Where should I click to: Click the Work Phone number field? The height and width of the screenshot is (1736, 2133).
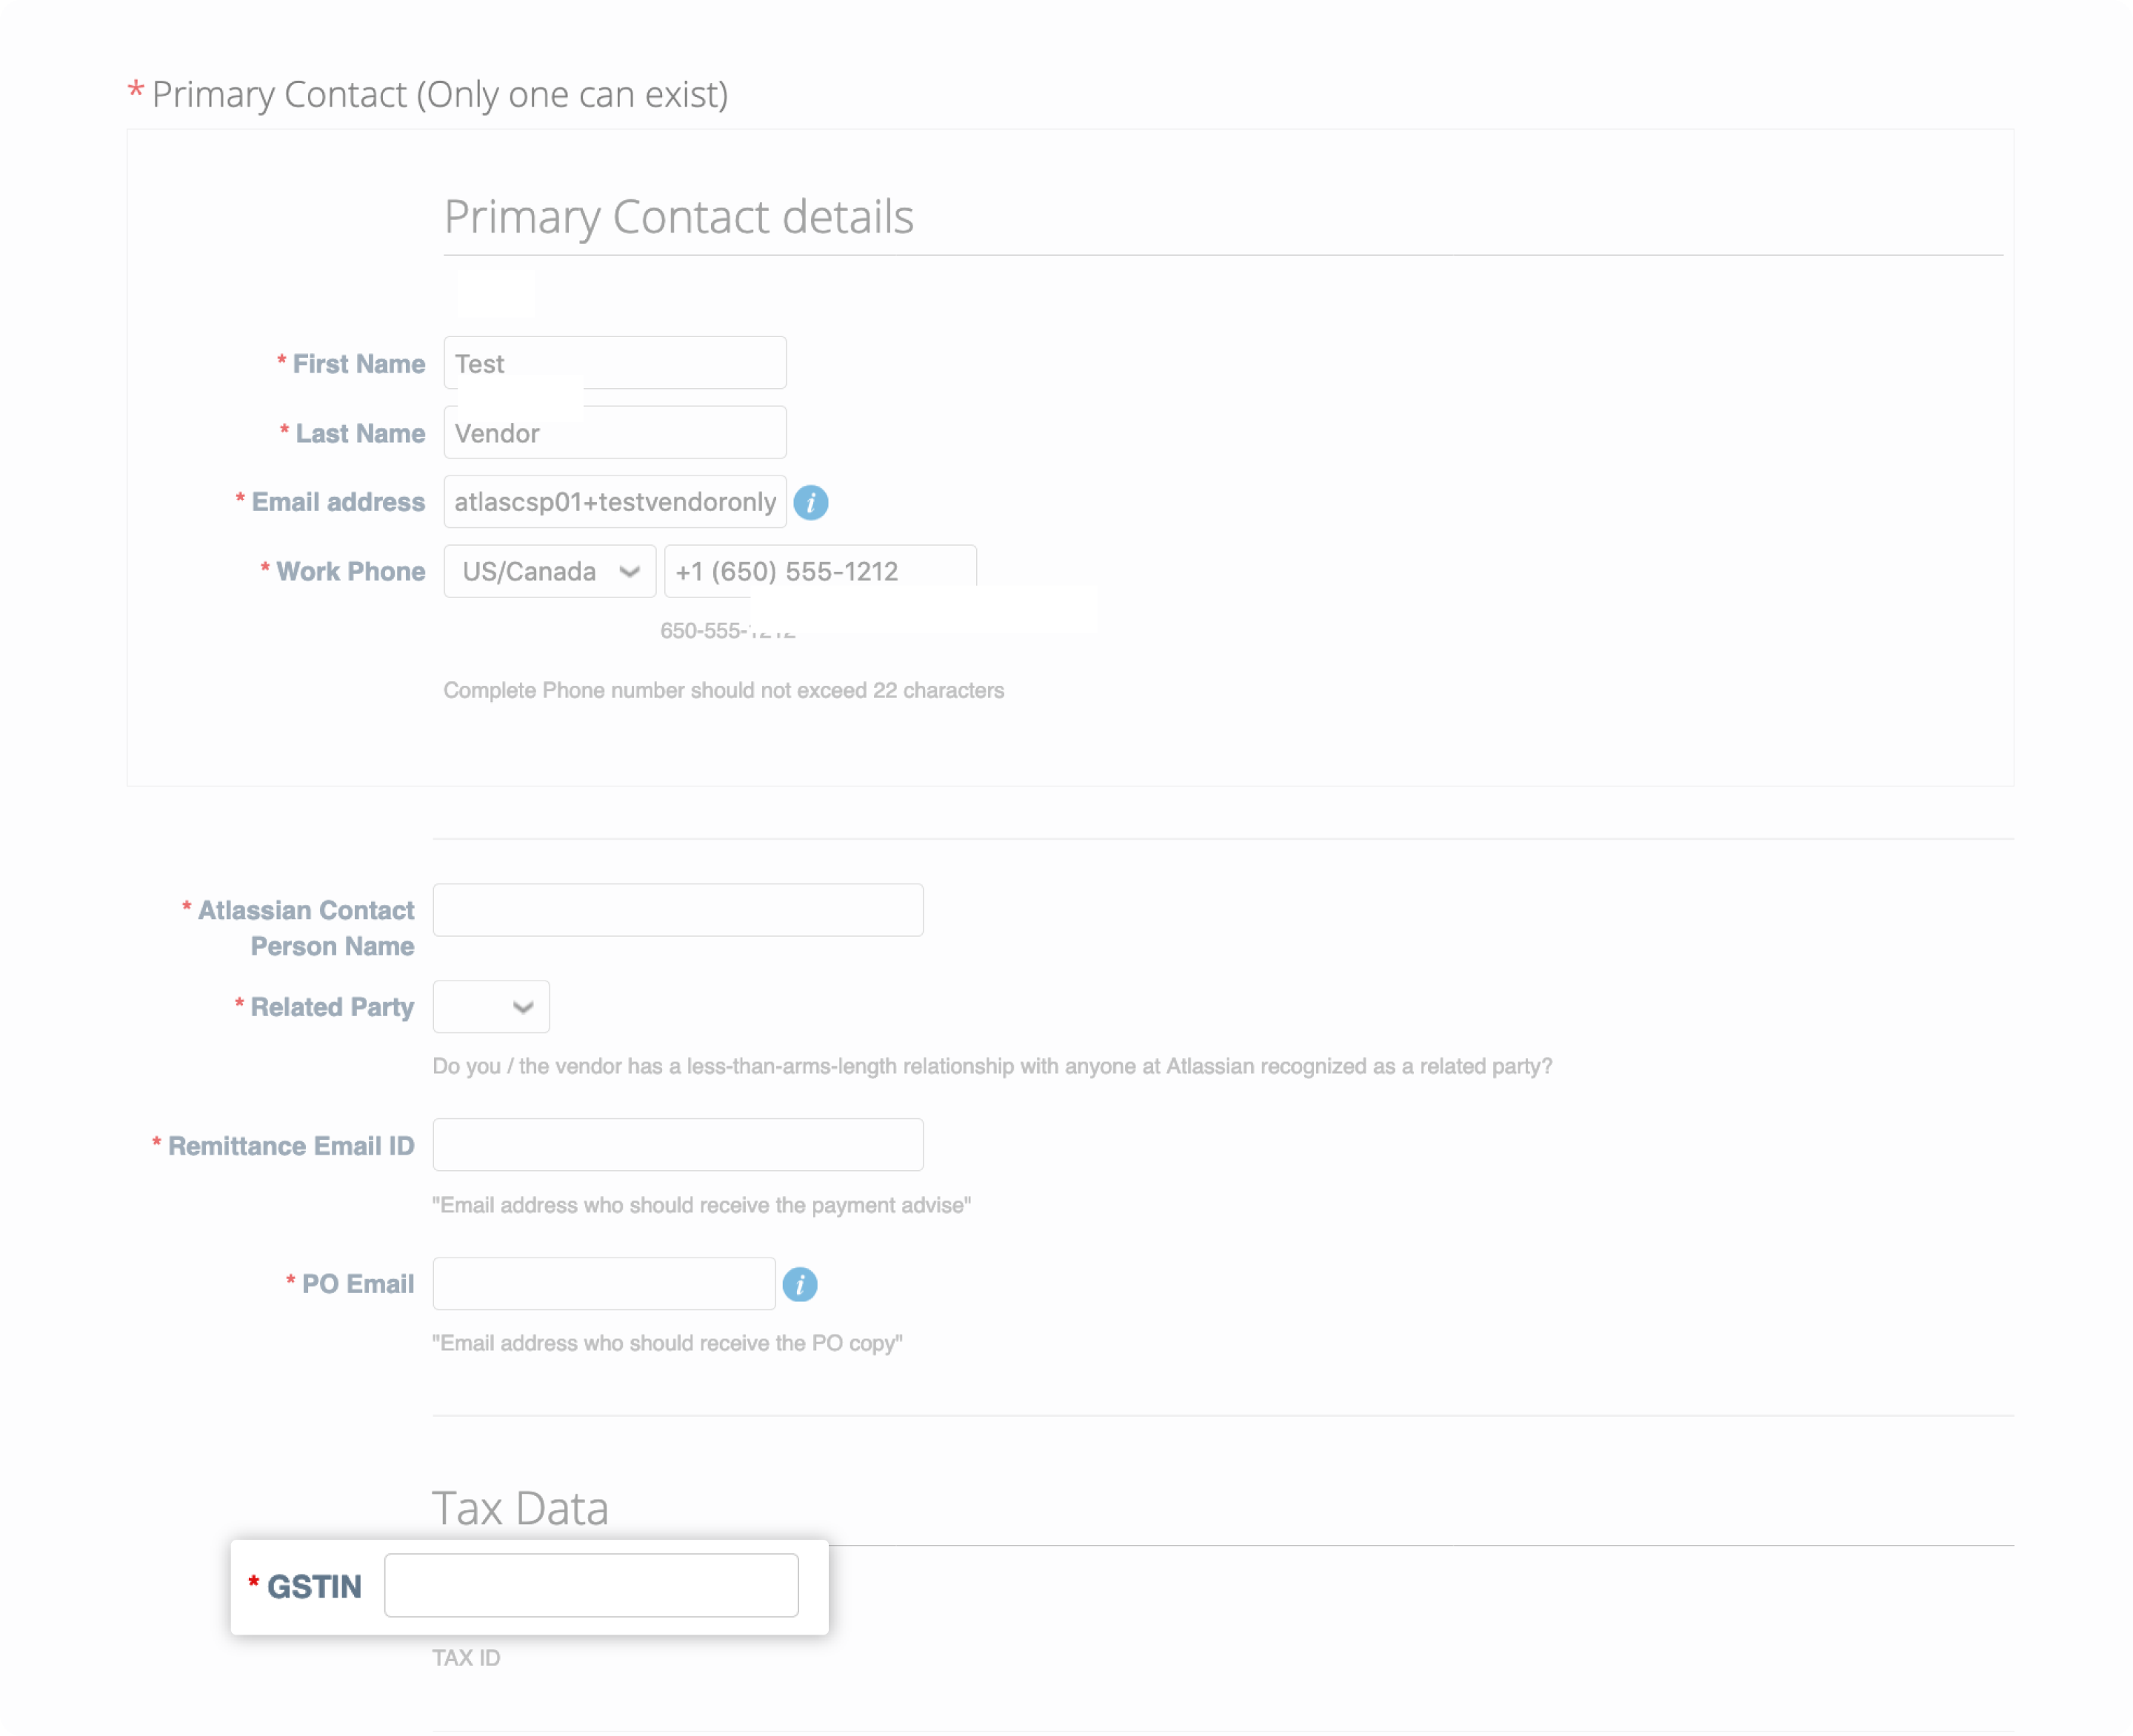point(820,570)
